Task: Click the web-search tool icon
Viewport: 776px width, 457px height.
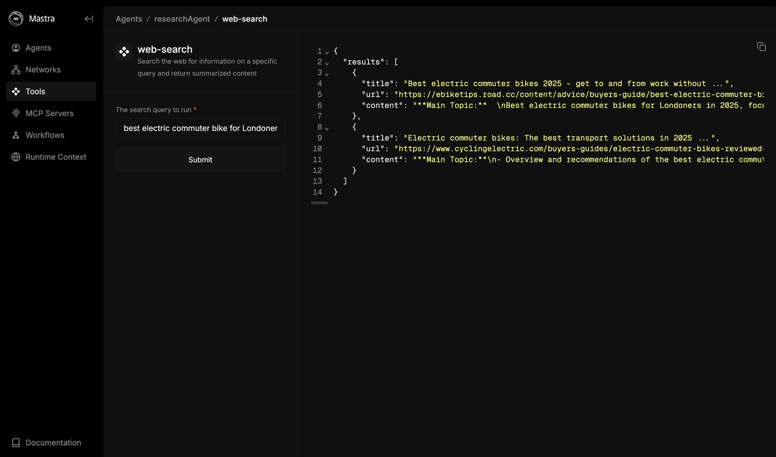Action: pos(124,52)
